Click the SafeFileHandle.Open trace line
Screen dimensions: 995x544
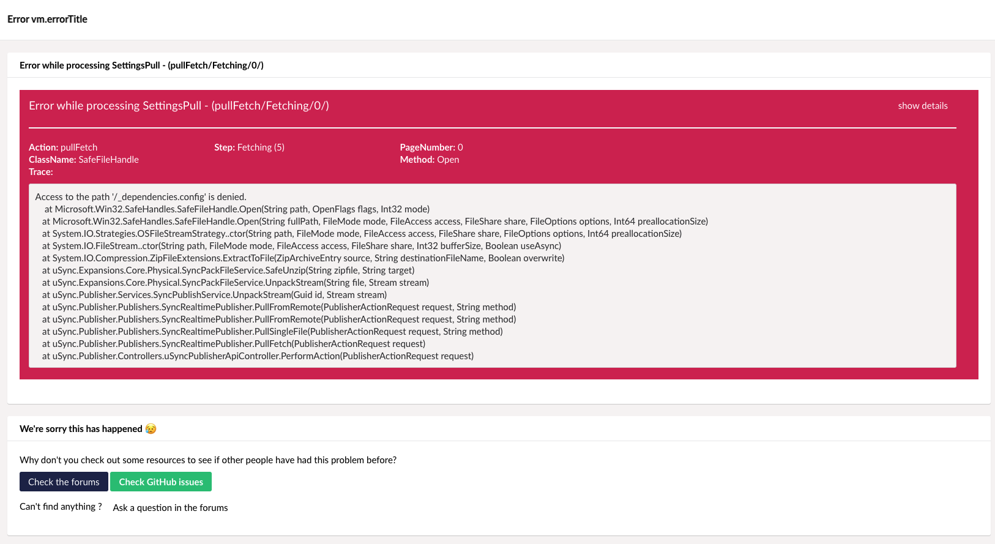pyautogui.click(x=236, y=209)
